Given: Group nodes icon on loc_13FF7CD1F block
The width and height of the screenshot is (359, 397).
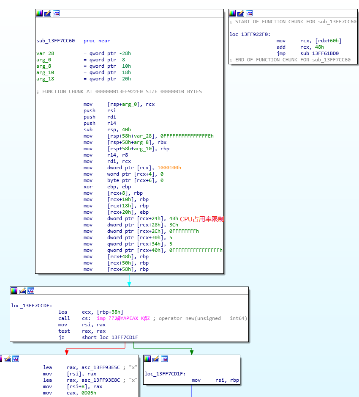Looking at the screenshot, I should pos(164,359).
